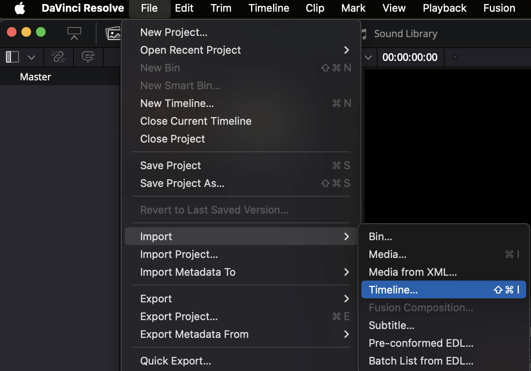Open the View menu
The image size is (531, 371).
394,8
